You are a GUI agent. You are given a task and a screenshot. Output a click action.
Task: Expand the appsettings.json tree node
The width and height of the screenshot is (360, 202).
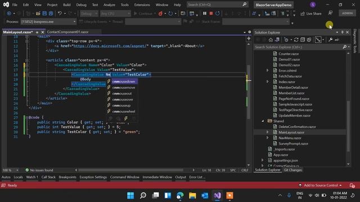point(263,160)
